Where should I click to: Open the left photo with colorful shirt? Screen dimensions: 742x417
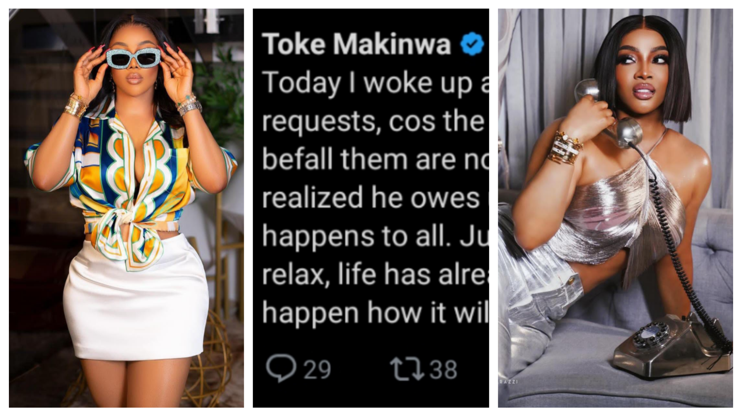point(126,208)
